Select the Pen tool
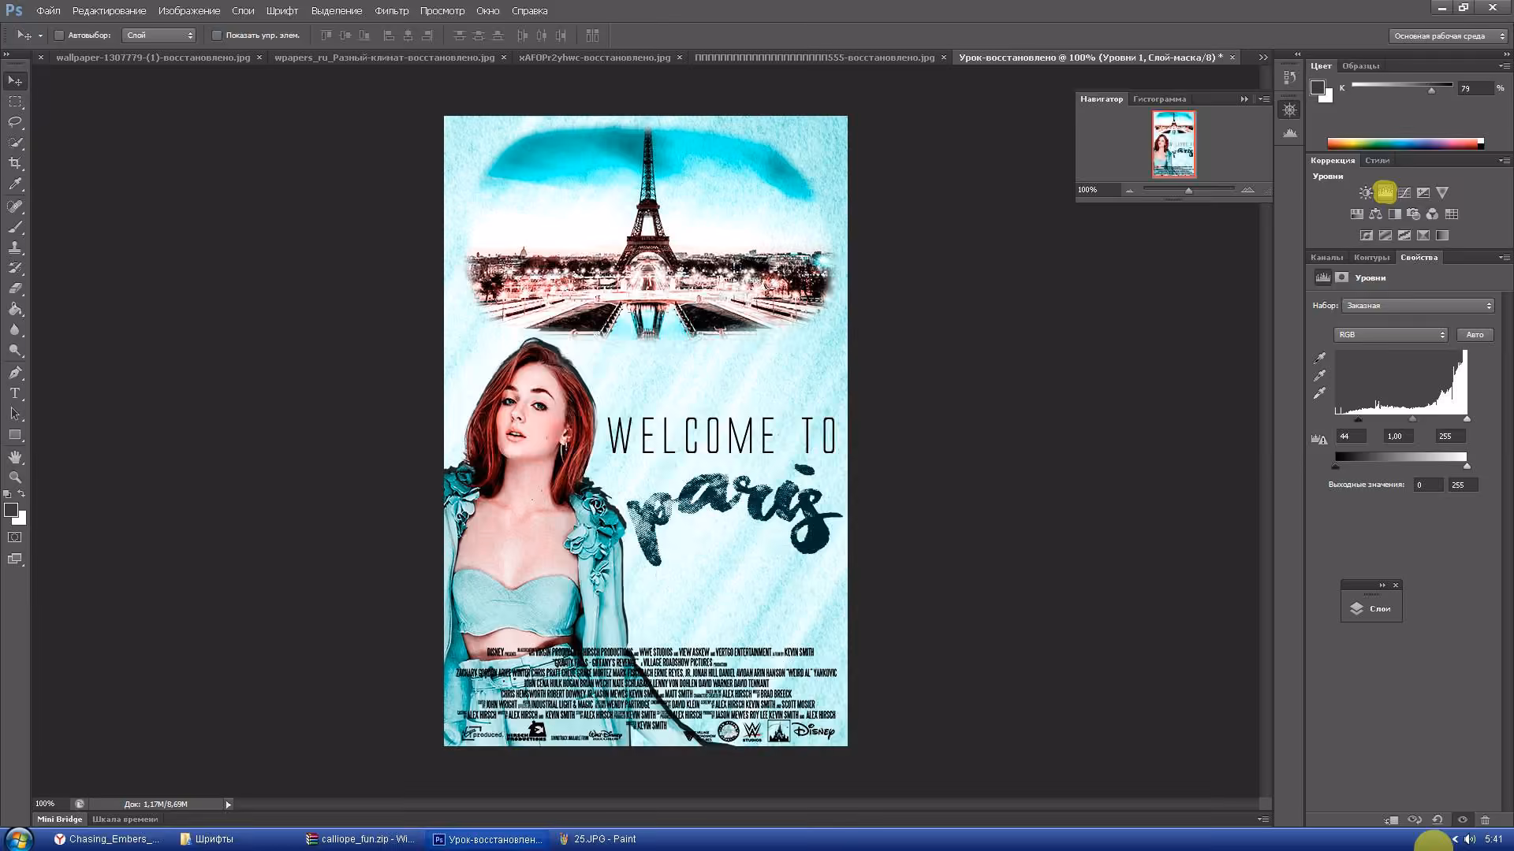This screenshot has height=851, width=1514. pos(15,373)
